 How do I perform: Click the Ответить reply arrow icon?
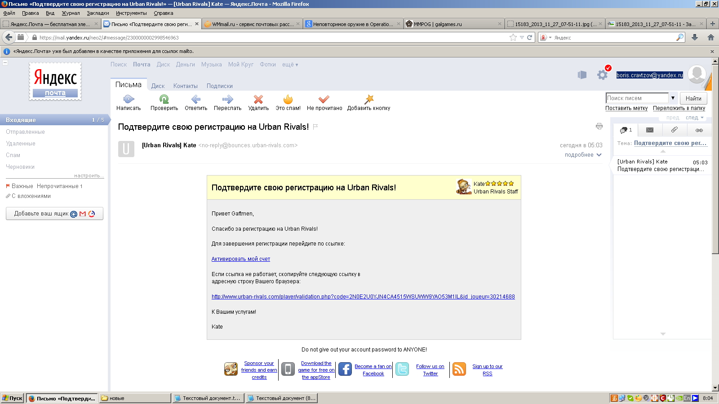(x=196, y=99)
